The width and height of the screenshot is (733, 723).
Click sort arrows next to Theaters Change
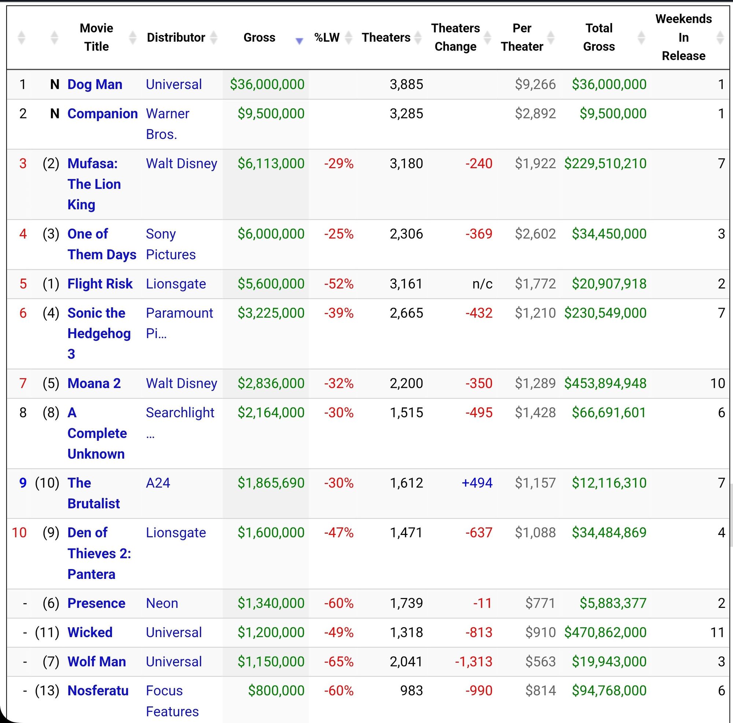(x=487, y=37)
